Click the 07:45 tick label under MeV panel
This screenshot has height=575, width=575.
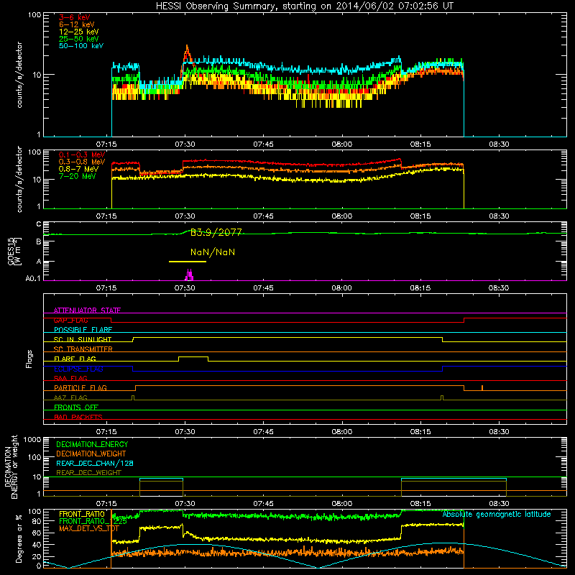263,216
